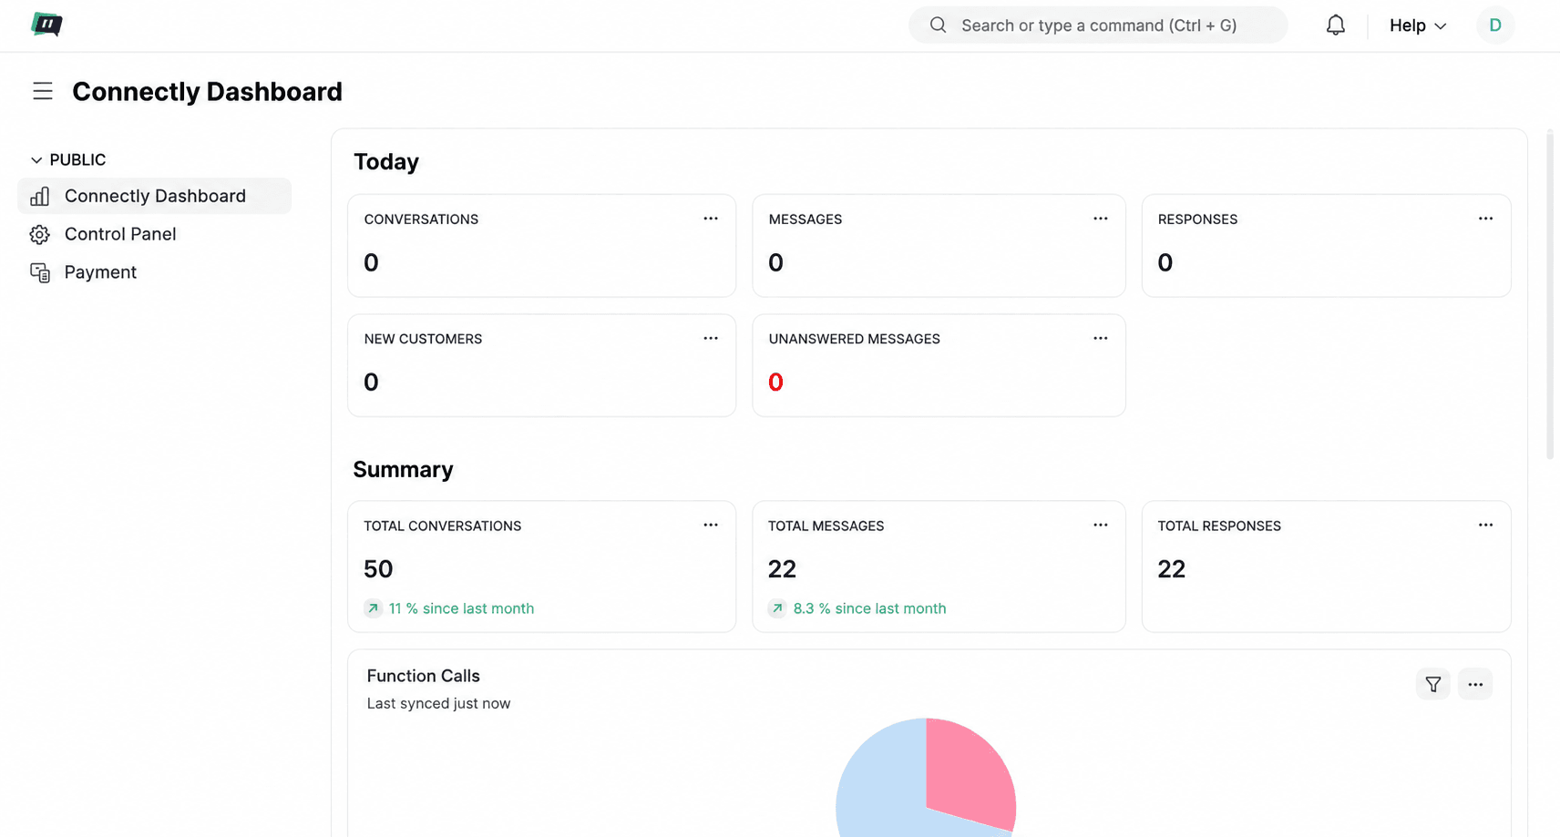Open options menu on Unanswered Messages card
The image size is (1560, 837).
point(1101,339)
